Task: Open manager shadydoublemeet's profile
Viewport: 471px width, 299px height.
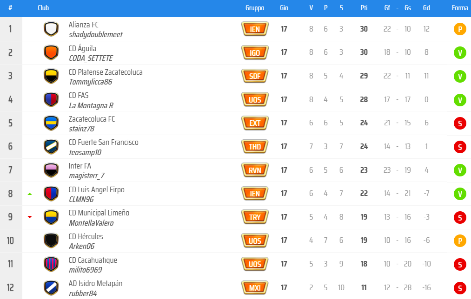Action: click(95, 34)
